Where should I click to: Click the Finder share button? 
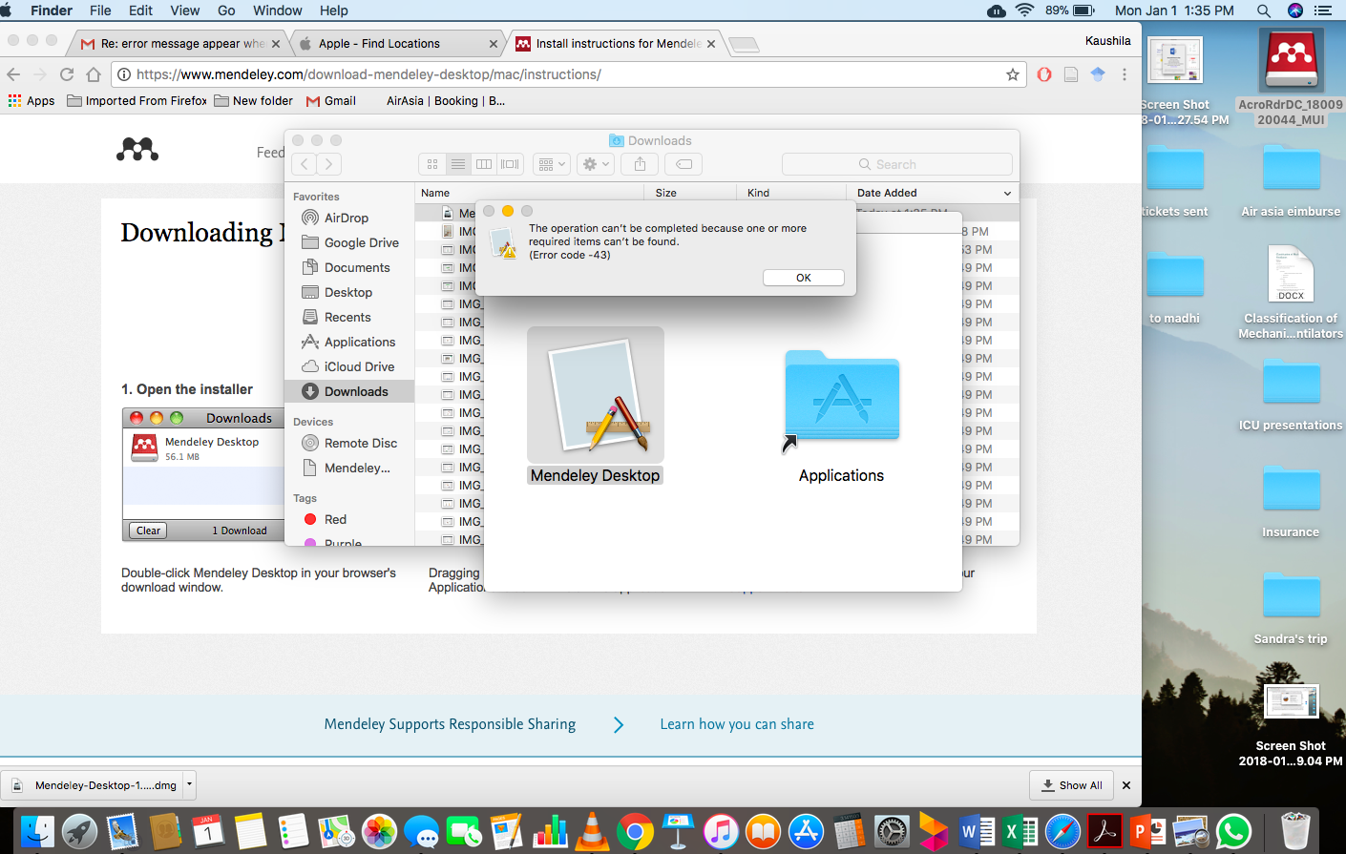click(x=641, y=164)
